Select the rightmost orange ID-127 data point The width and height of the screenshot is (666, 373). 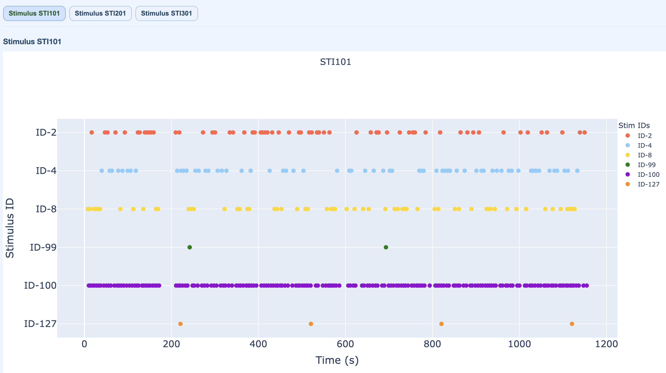point(572,324)
